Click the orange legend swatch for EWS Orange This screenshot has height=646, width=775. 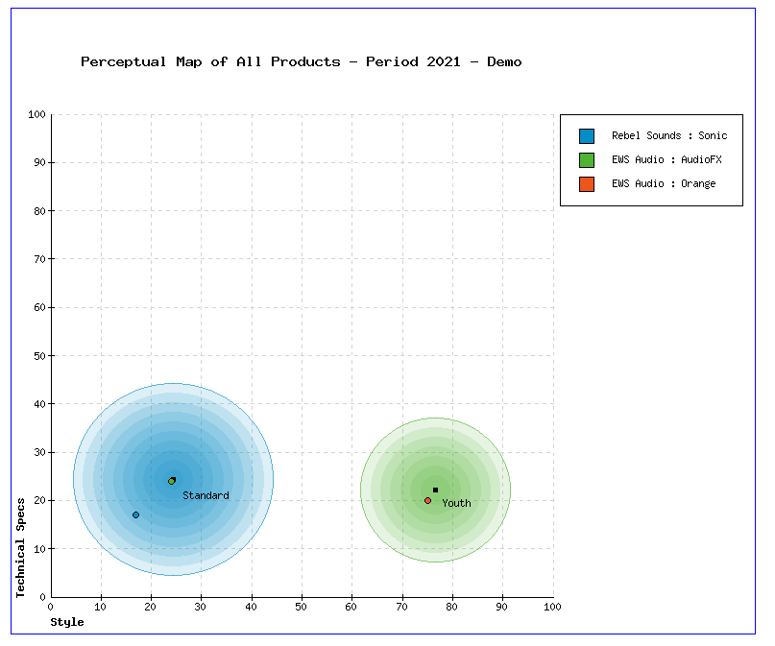tap(587, 184)
